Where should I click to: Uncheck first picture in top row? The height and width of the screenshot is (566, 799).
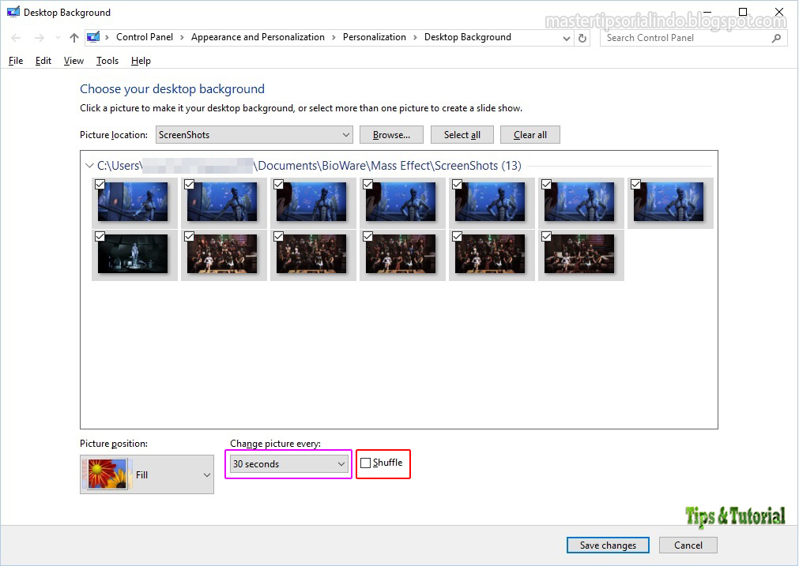(100, 184)
